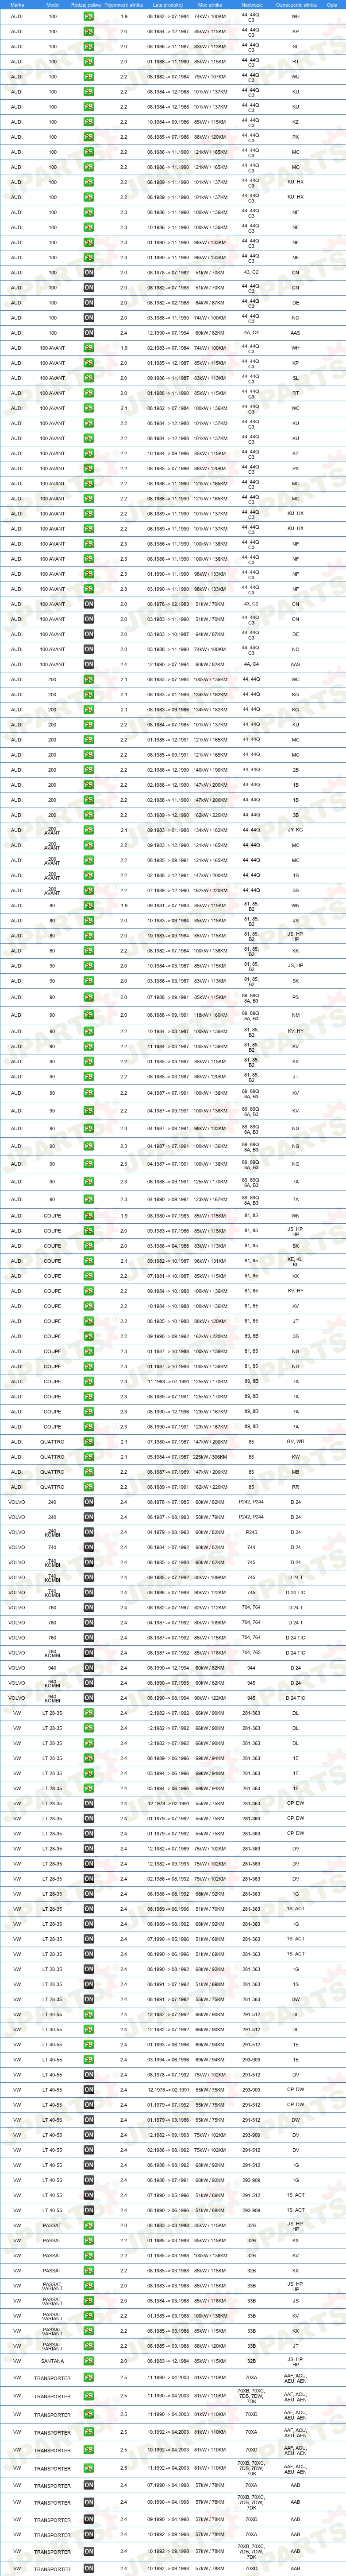The image size is (346, 2576).
Task: Click the petrol icon in Audi 90 JT row
Action: [x=89, y=1077]
